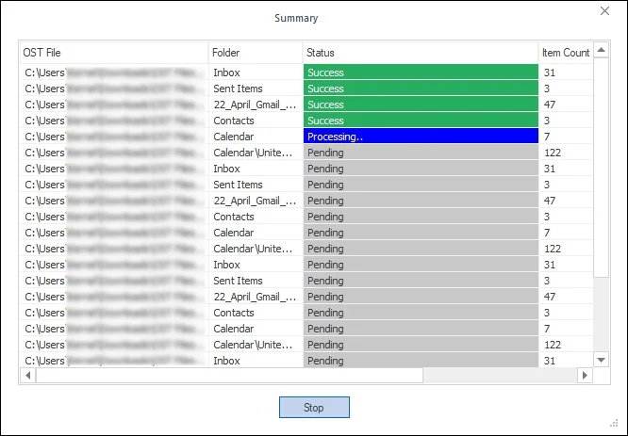Screen dimensions: 628x436
Task: Click item count 7 in the Processing row
Action: click(566, 137)
